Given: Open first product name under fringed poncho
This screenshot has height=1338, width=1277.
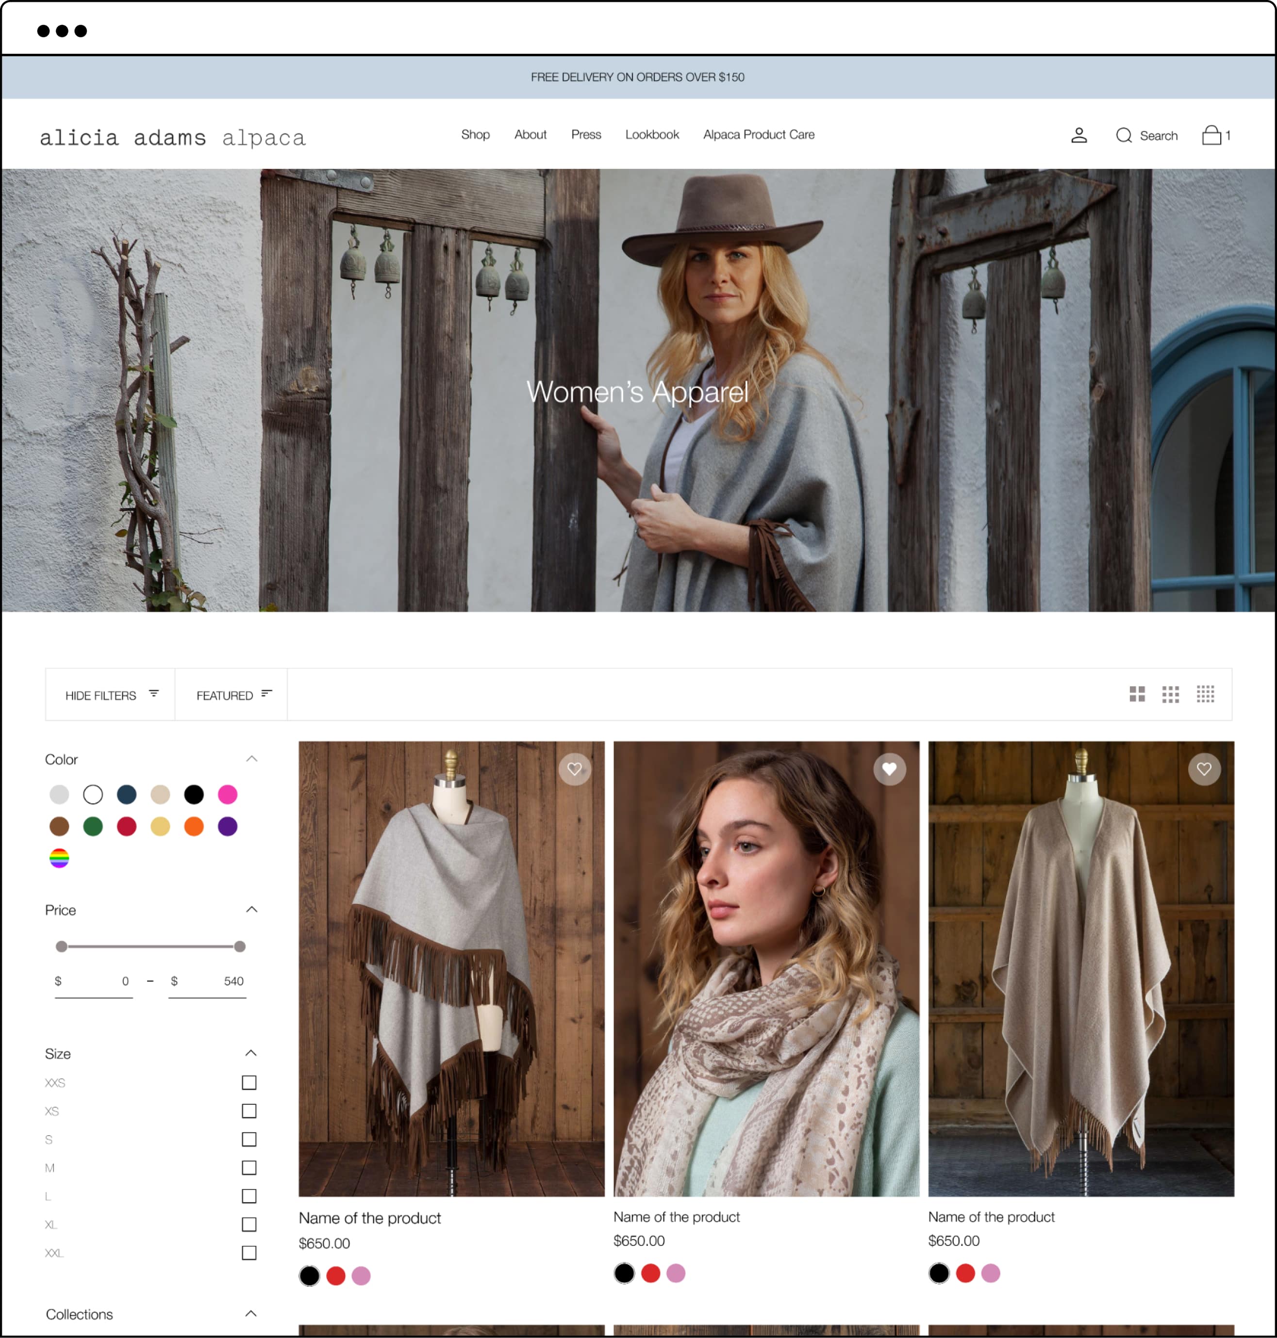Looking at the screenshot, I should [370, 1218].
